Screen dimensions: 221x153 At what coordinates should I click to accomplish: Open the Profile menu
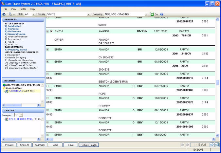click(23, 9)
